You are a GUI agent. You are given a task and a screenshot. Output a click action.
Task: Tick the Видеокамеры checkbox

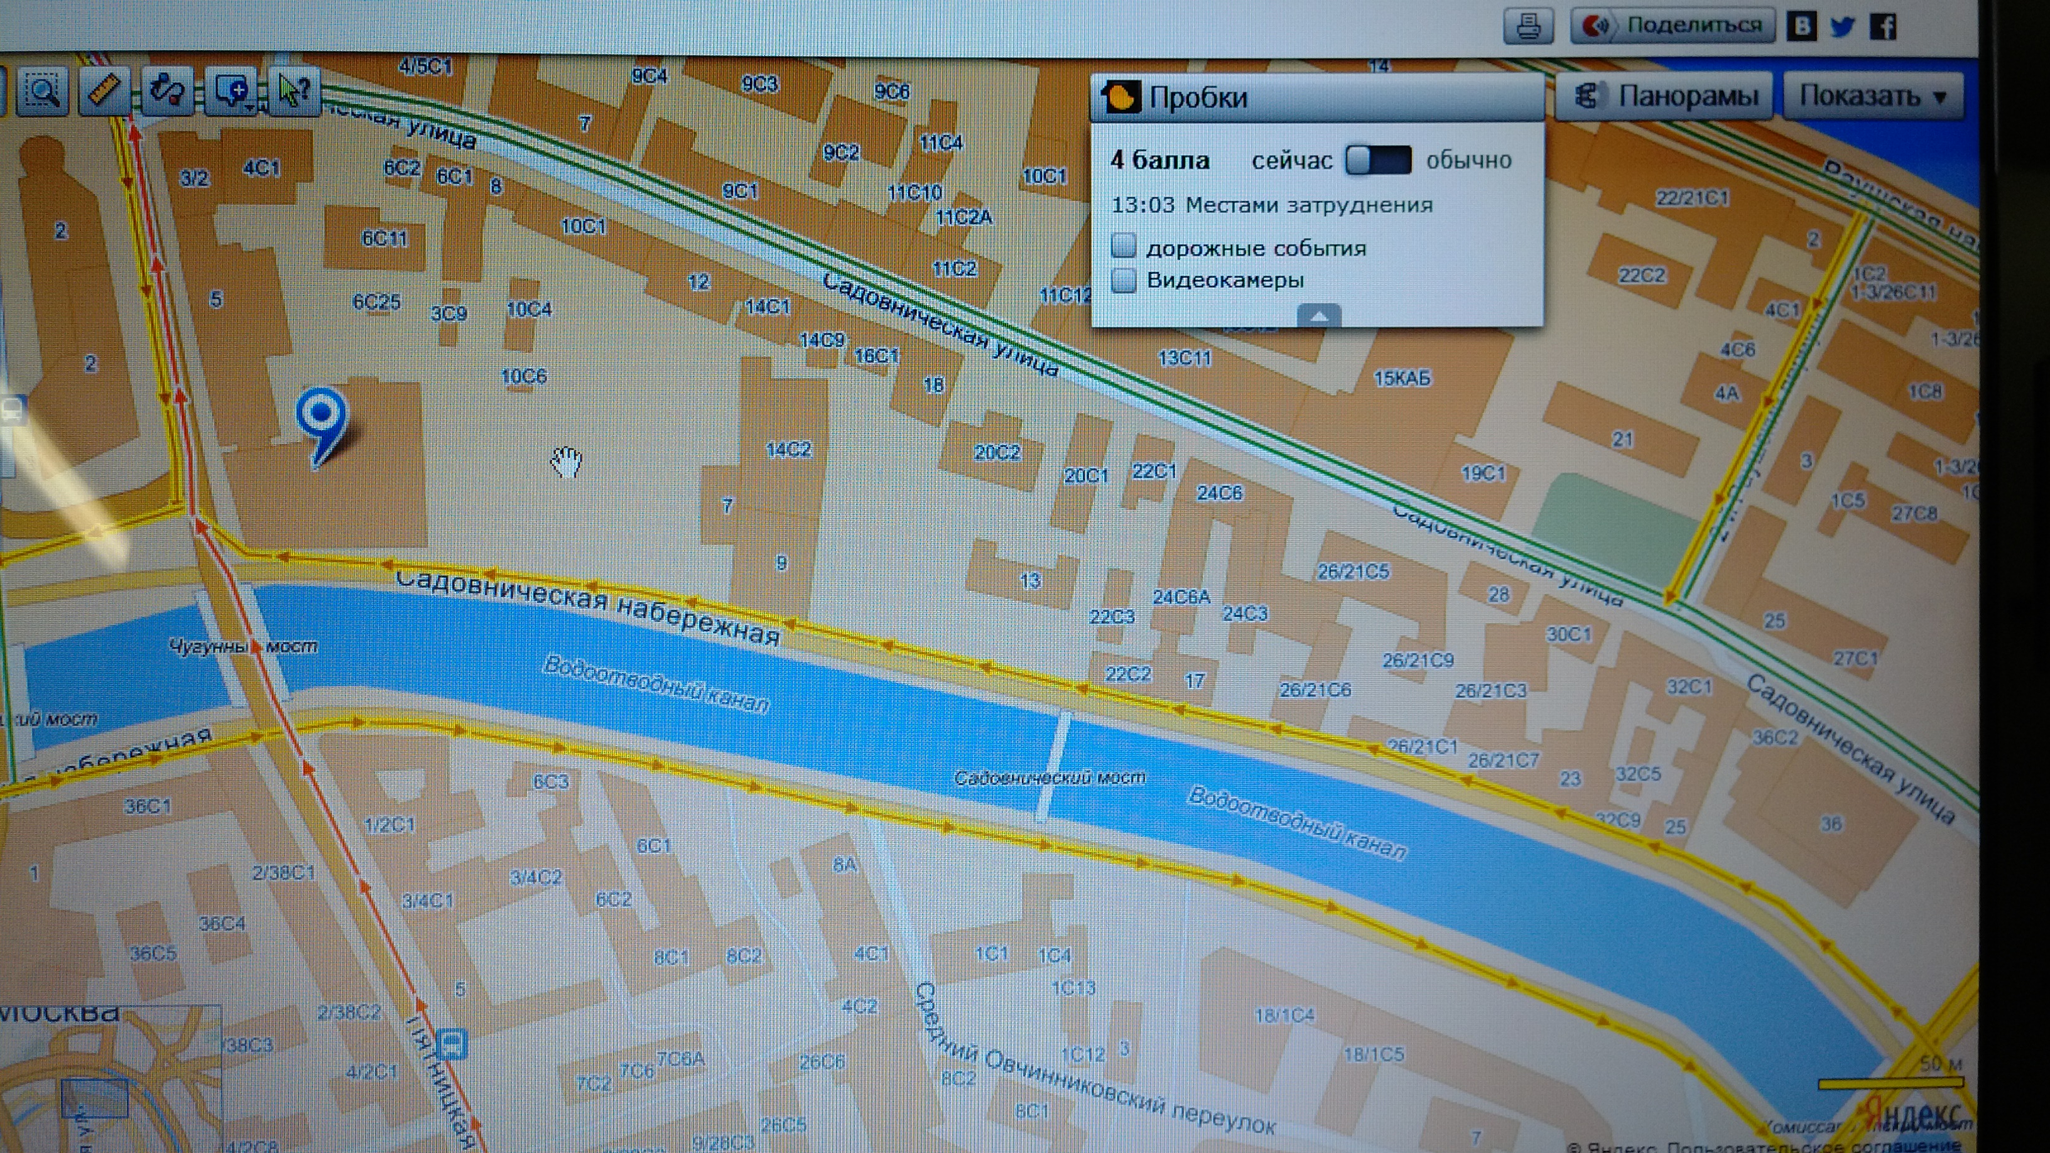pos(1124,280)
